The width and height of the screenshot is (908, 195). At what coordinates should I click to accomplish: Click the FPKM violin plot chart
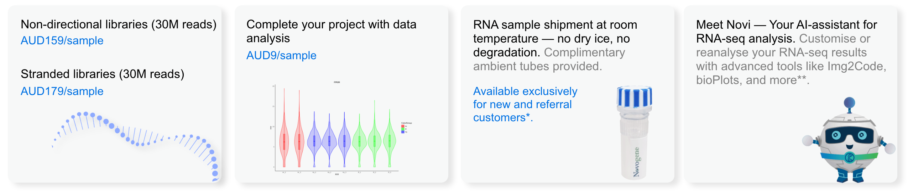point(341,128)
